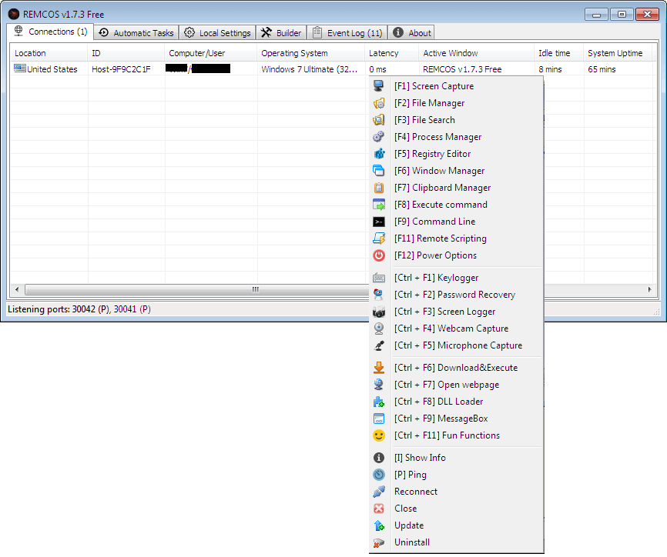The height and width of the screenshot is (557, 667).
Task: Switch to the Automatic Tasks tab
Action: click(x=136, y=33)
